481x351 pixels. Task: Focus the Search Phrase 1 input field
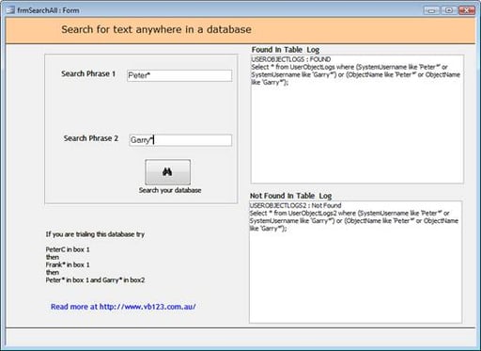coord(179,75)
